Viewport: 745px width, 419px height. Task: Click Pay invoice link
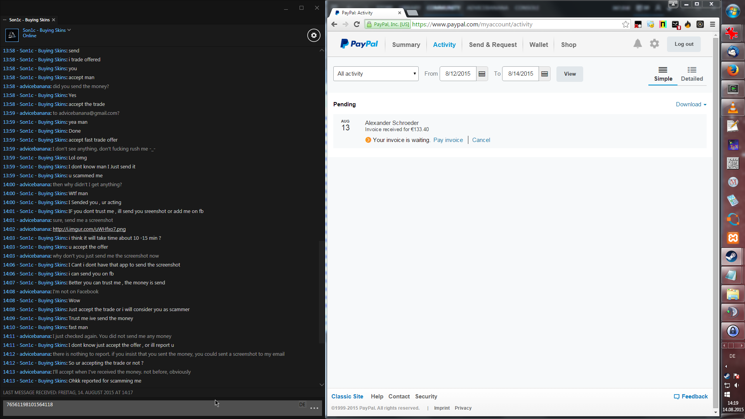pos(448,140)
